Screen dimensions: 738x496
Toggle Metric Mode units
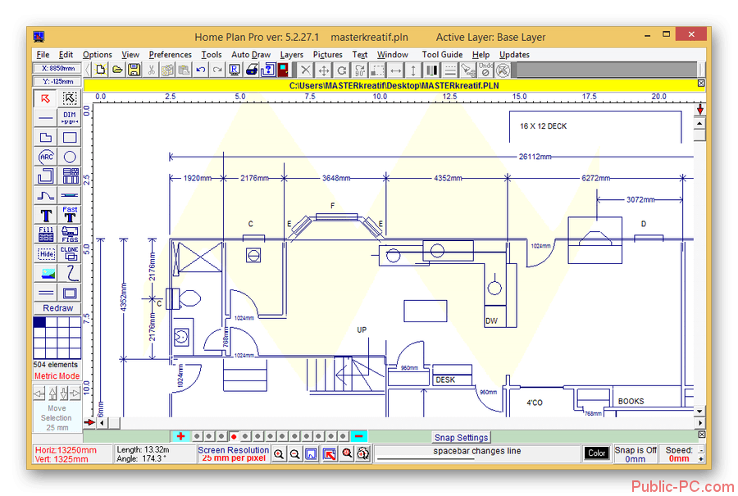pos(57,376)
